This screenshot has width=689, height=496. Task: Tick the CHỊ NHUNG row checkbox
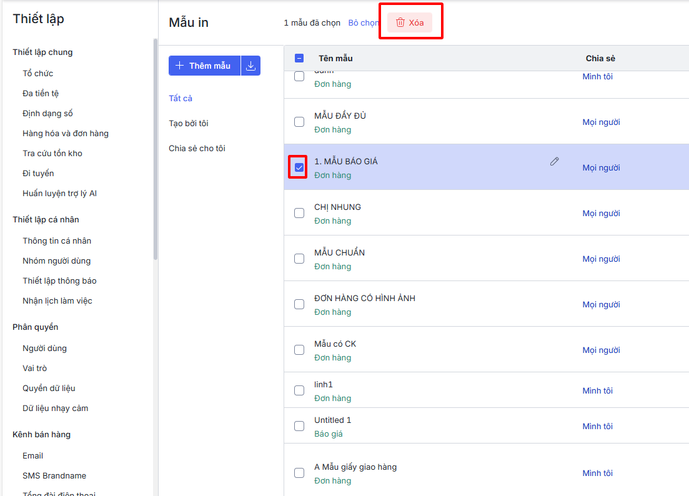(299, 213)
